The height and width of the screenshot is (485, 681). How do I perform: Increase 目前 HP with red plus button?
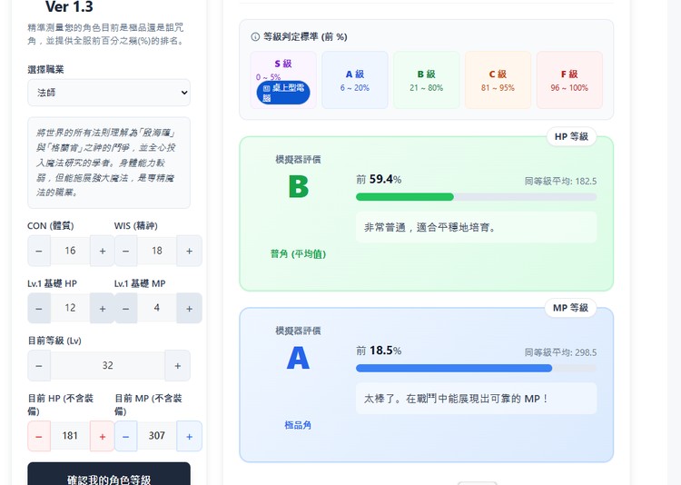(103, 436)
